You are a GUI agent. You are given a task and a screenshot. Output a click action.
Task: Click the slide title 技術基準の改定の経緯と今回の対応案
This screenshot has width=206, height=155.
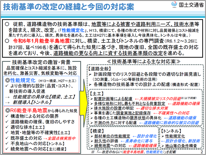68,6
